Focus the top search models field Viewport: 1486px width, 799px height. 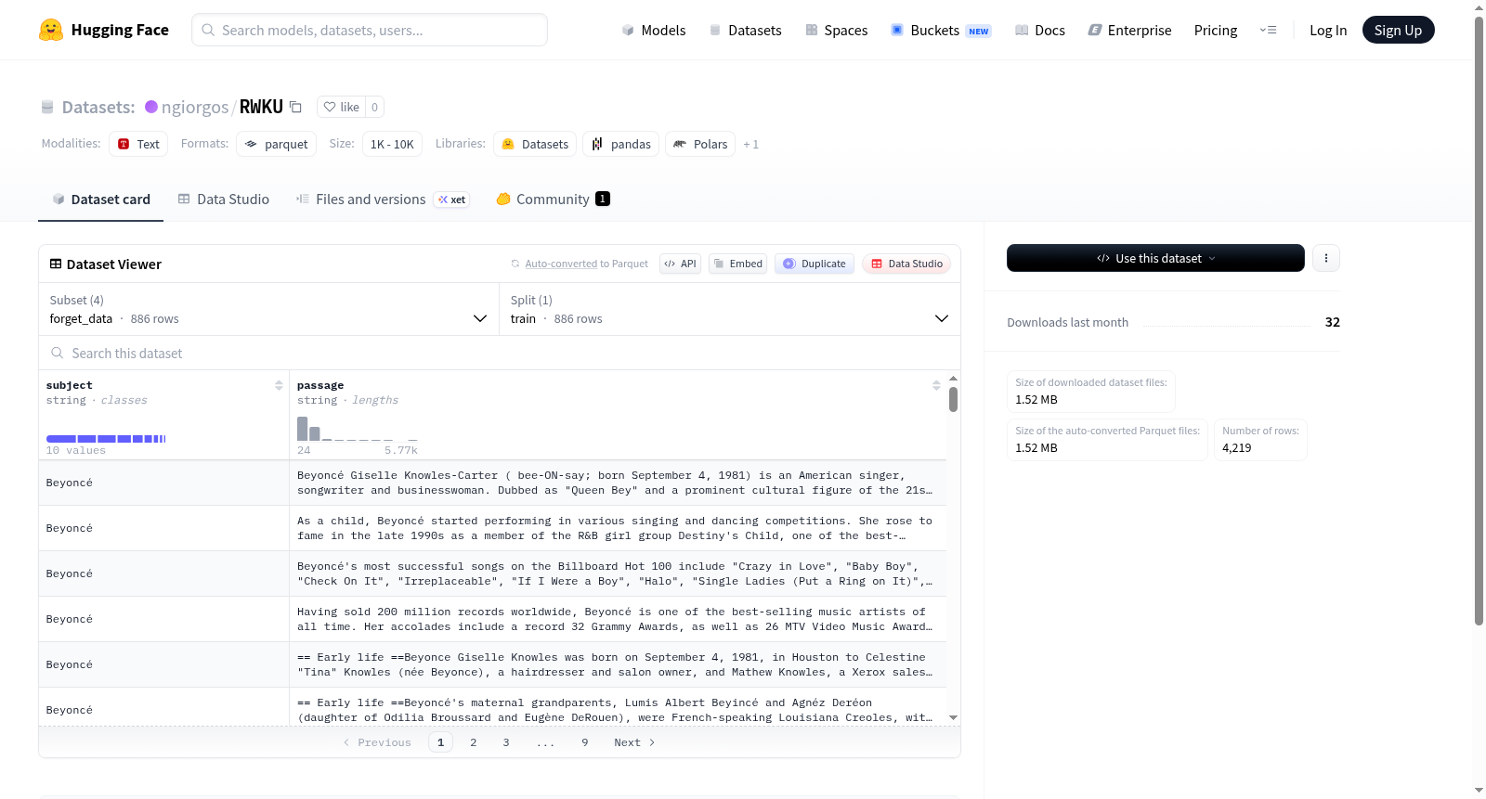370,30
